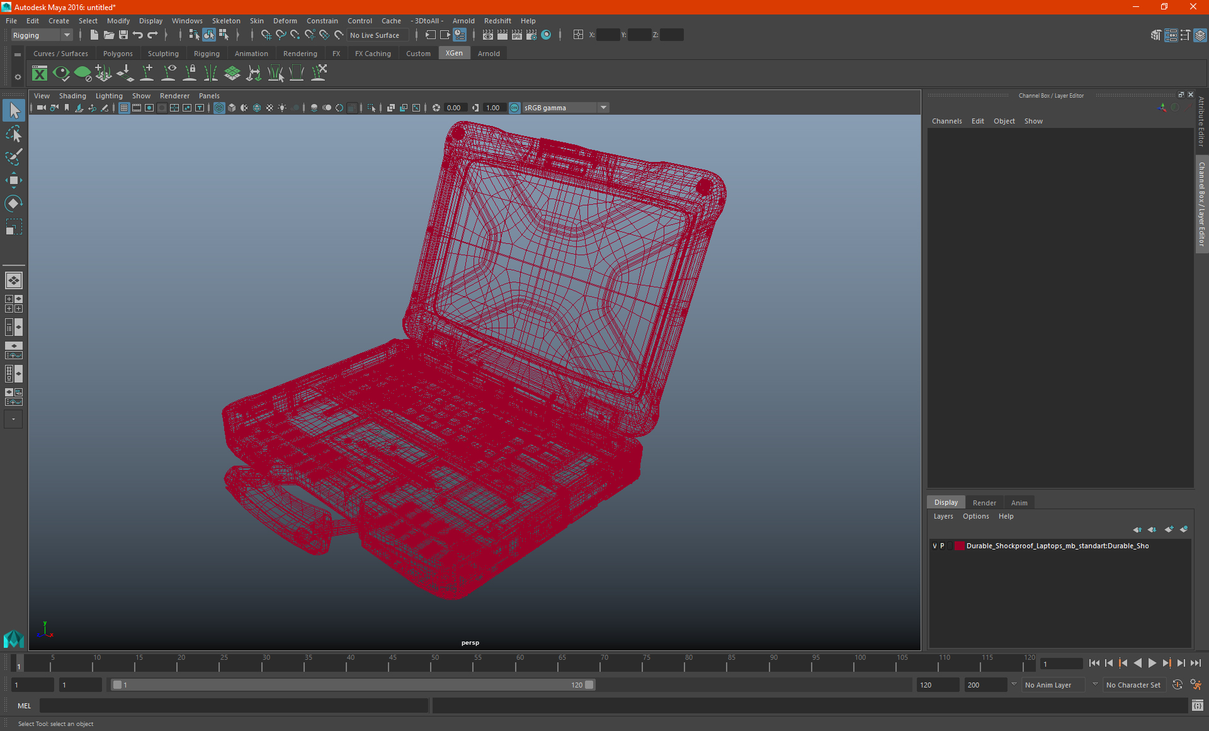Open the Skeleton menu
1209x731 pixels.
225,21
